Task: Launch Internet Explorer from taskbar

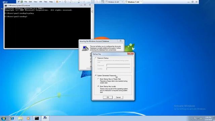Action: point(12,118)
